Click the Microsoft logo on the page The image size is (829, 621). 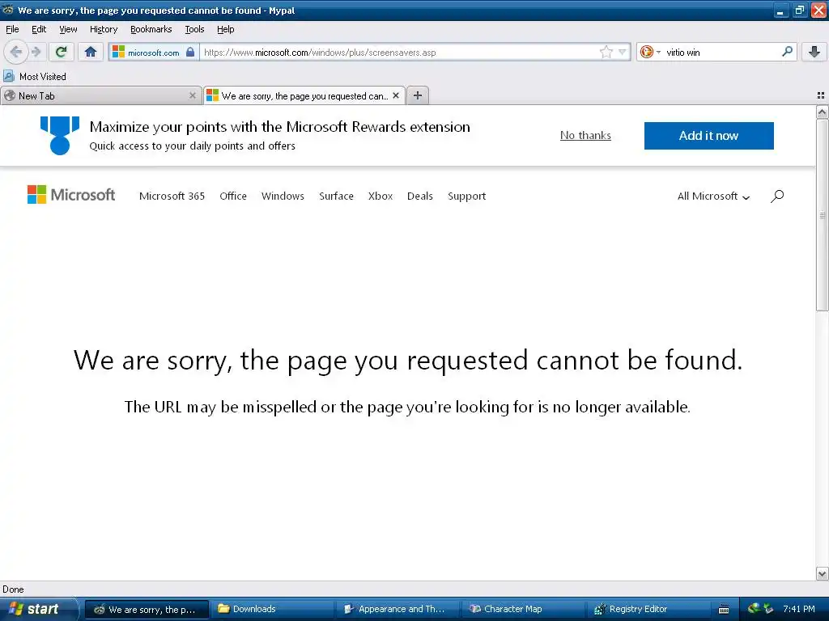tap(71, 195)
